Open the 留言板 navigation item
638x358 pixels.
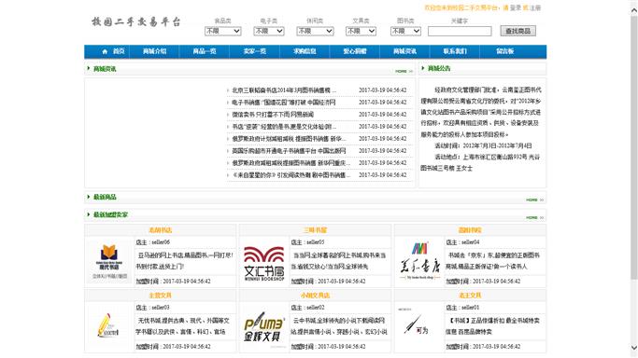click(x=505, y=51)
